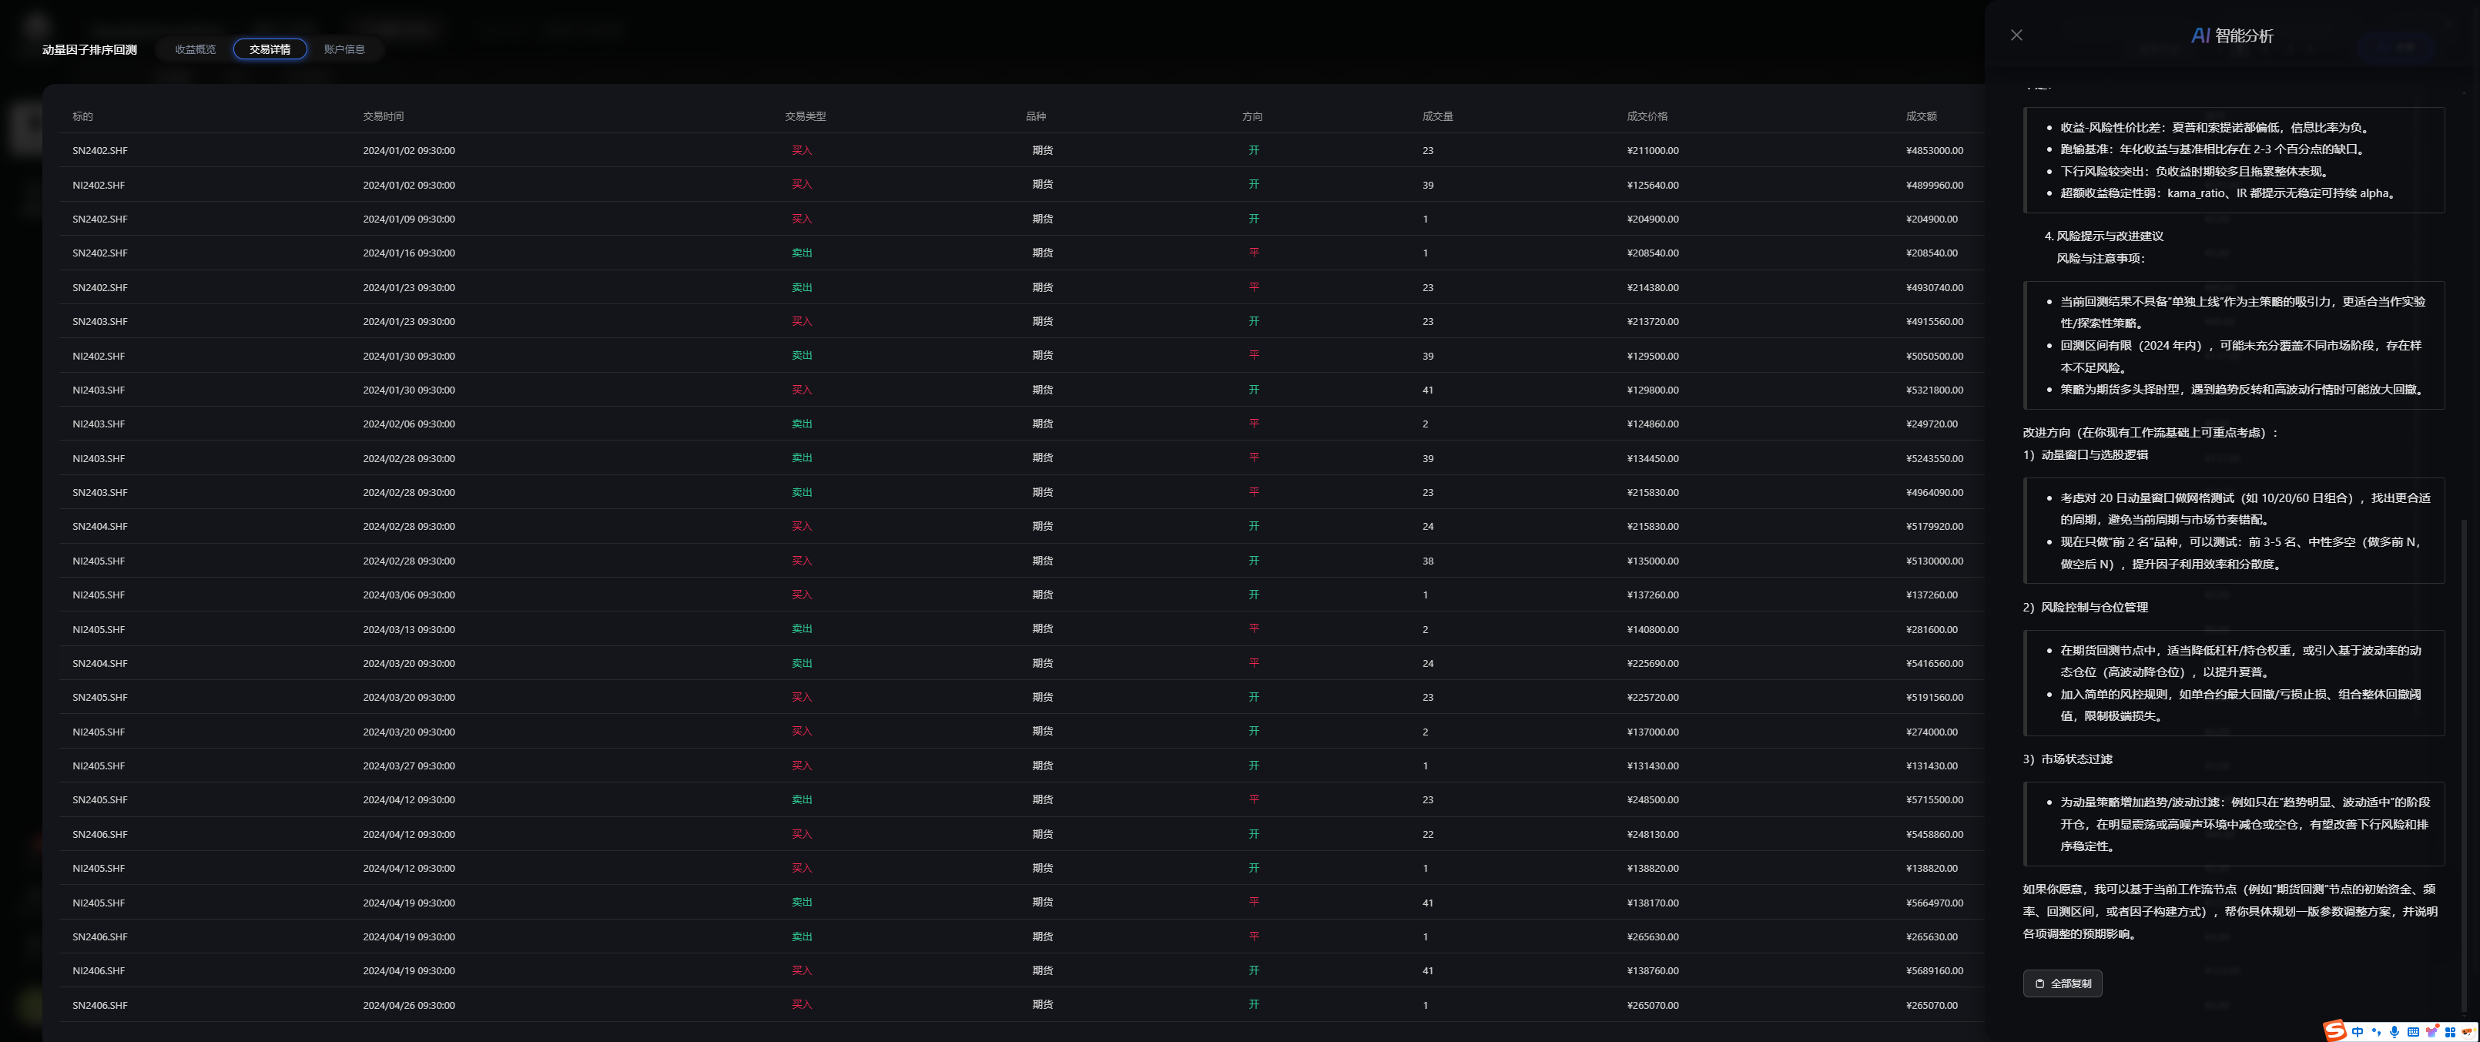This screenshot has height=1042, width=2480.
Task: Click the 交易类型 column header
Action: point(805,116)
